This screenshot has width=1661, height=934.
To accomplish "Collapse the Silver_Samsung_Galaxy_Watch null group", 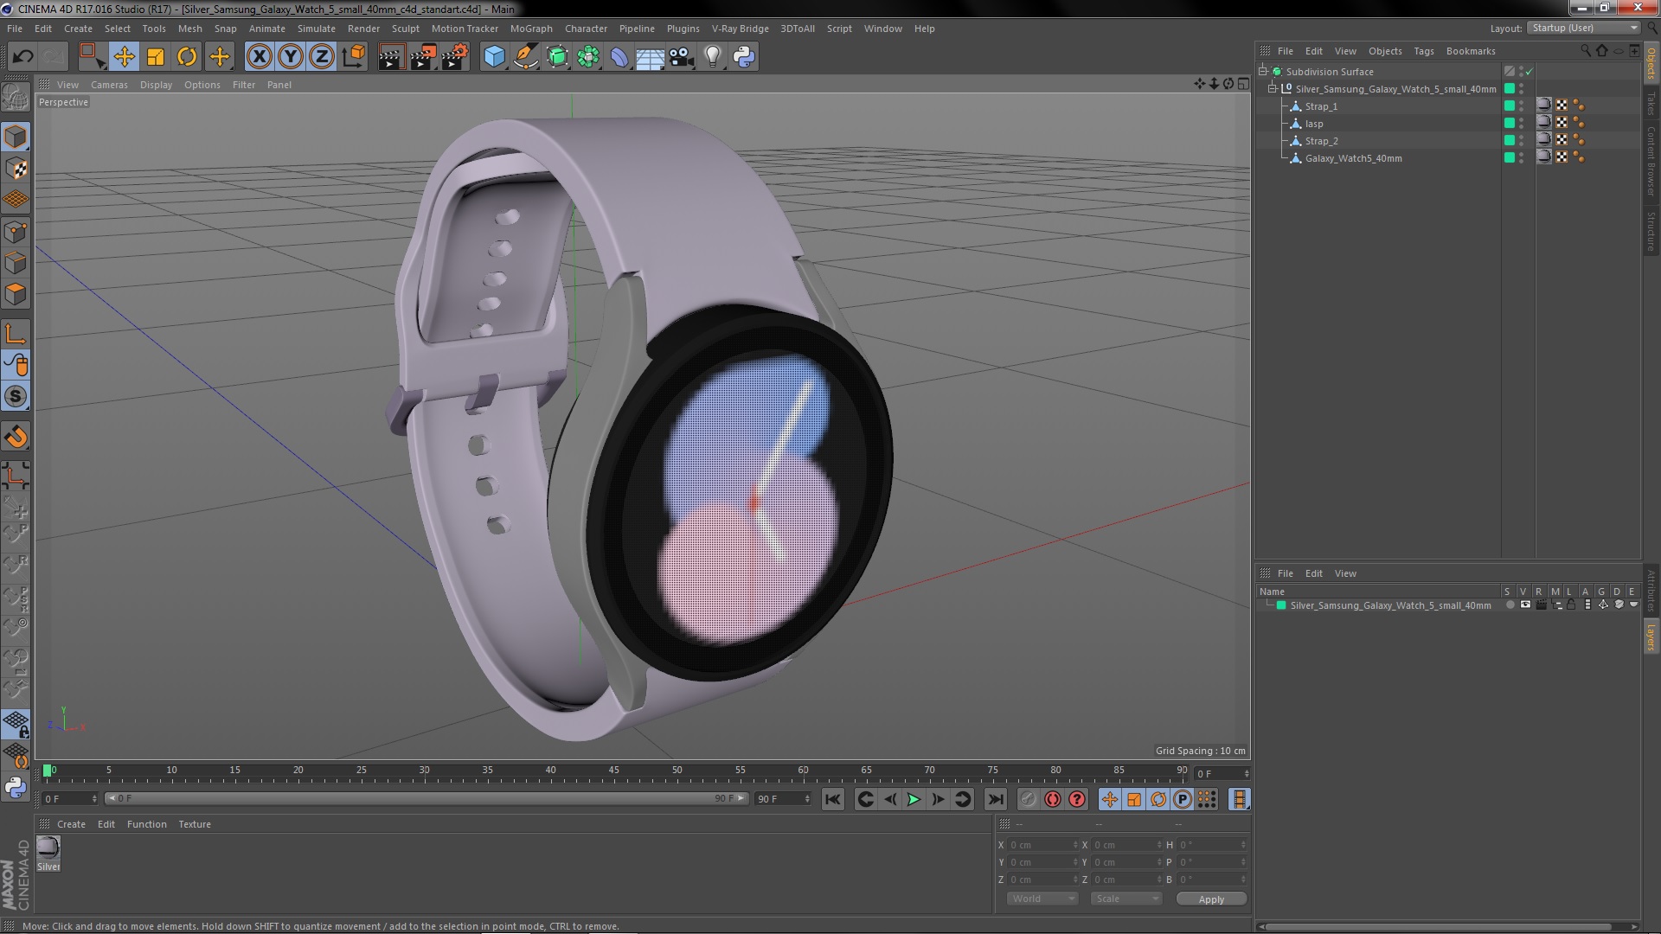I will coord(1273,89).
